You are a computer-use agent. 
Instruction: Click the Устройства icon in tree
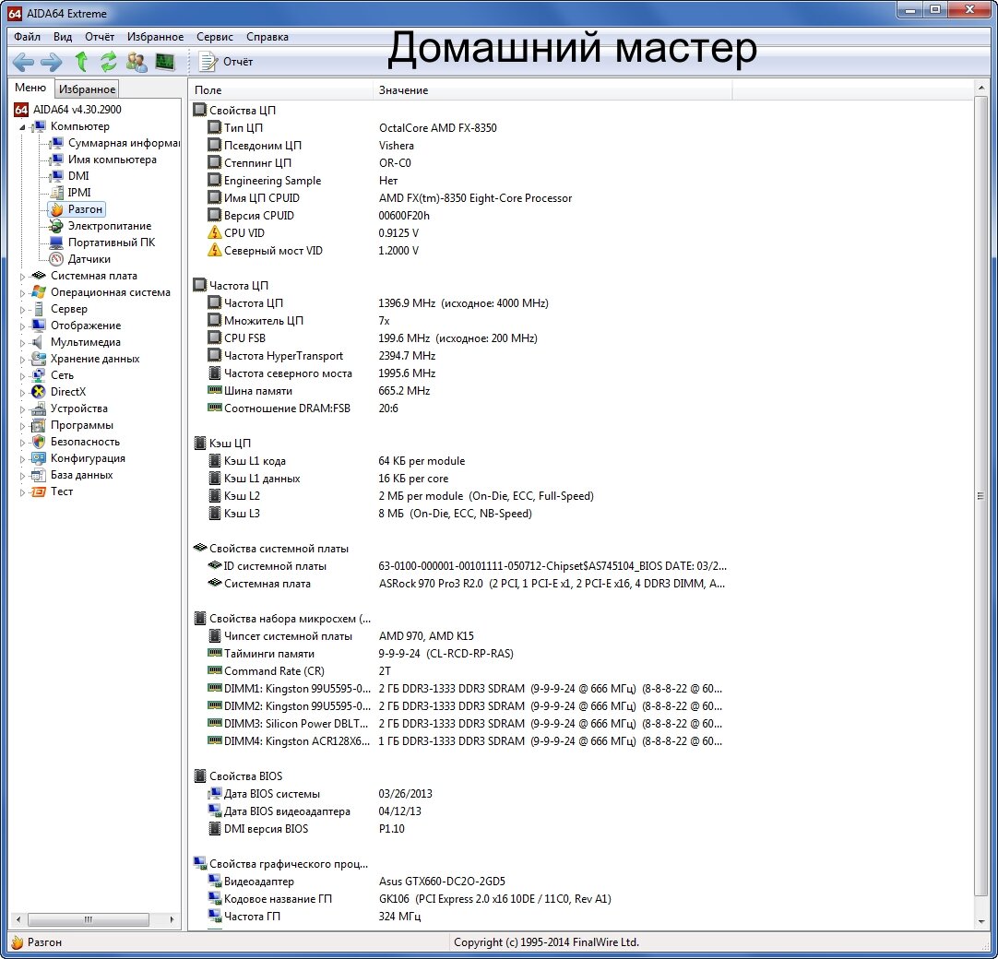[39, 408]
